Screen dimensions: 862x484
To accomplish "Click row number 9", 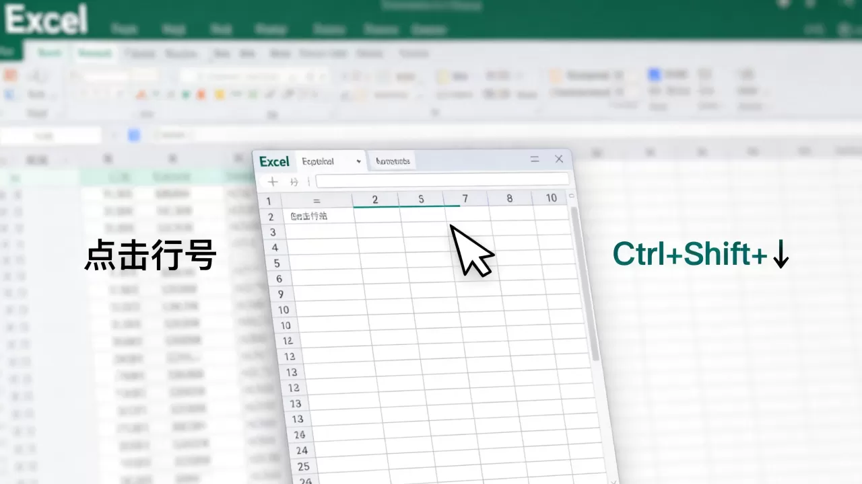I will point(281,294).
